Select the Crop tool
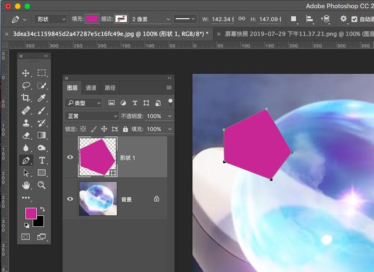The width and height of the screenshot is (374, 272). coord(26,98)
